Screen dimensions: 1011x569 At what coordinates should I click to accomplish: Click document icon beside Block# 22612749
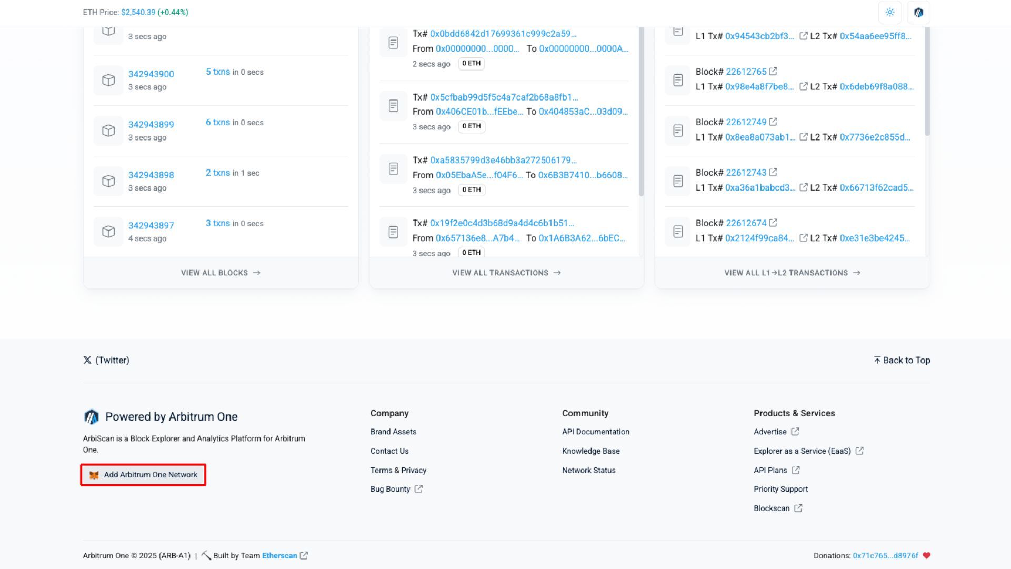pyautogui.click(x=678, y=131)
